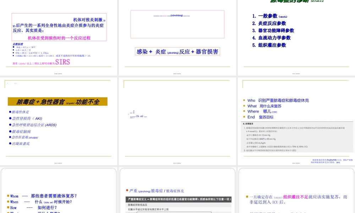This screenshot has width=355, height=213.
Task: Click the dark 严重脓毒症定义 table header
Action: pos(179,199)
